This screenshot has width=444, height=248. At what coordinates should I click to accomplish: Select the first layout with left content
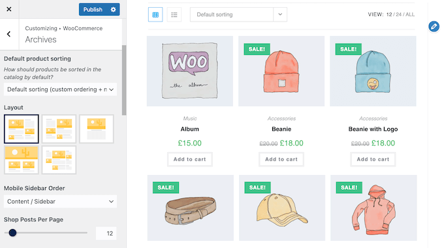tap(22, 129)
